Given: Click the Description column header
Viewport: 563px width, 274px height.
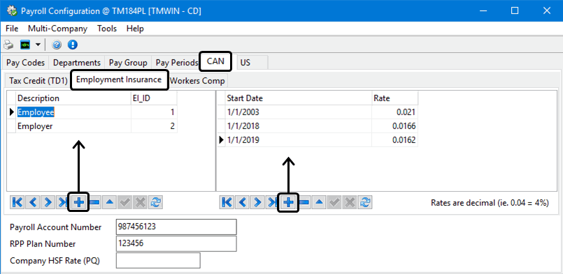Looking at the screenshot, I should (73, 98).
